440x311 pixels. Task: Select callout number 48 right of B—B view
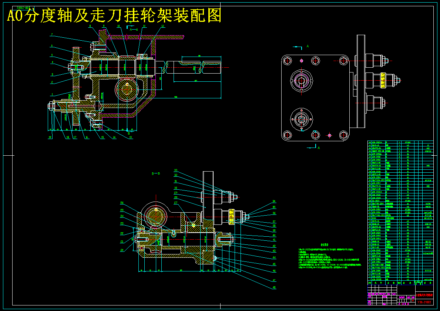pyautogui.click(x=274, y=287)
